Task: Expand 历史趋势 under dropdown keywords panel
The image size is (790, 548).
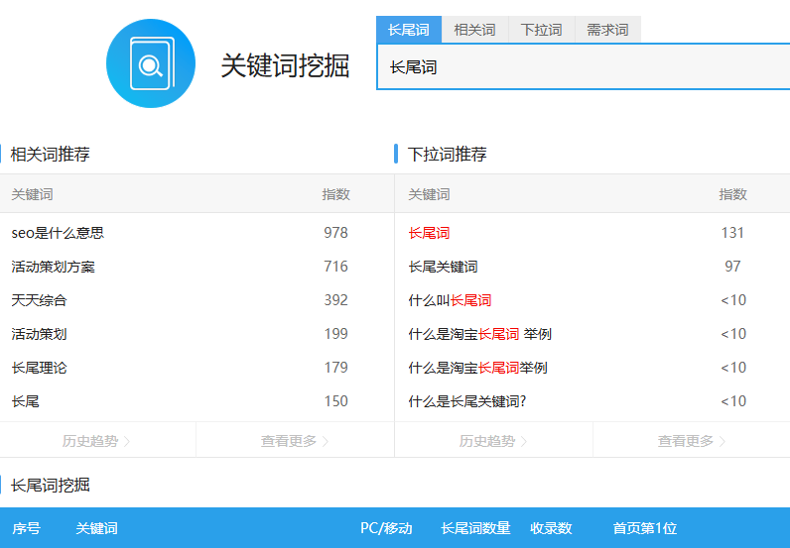Action: [493, 441]
